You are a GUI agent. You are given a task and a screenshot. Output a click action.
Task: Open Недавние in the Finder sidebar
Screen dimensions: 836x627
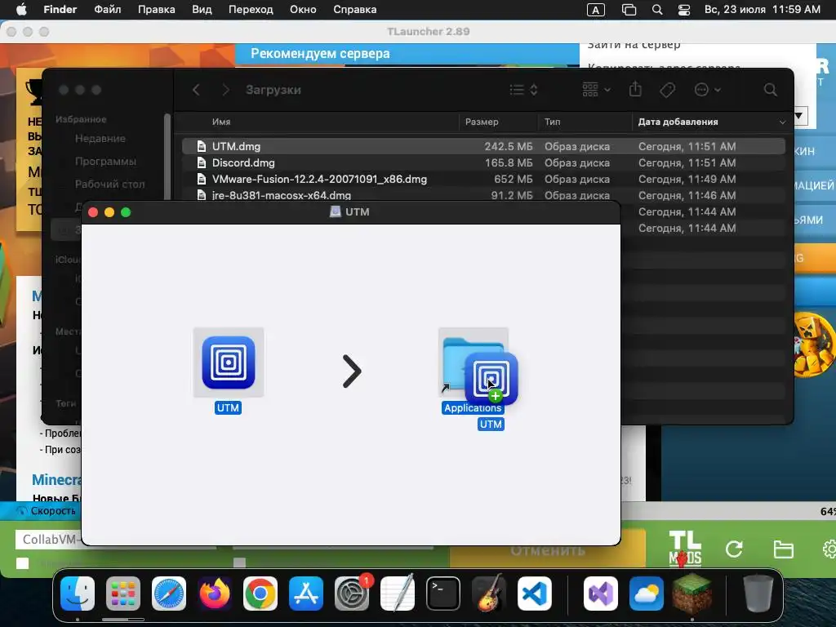pyautogui.click(x=100, y=138)
